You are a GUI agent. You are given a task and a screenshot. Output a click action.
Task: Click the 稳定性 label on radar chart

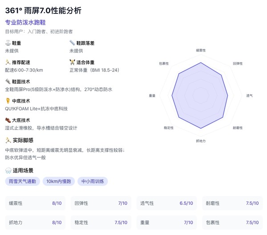coord(169,128)
